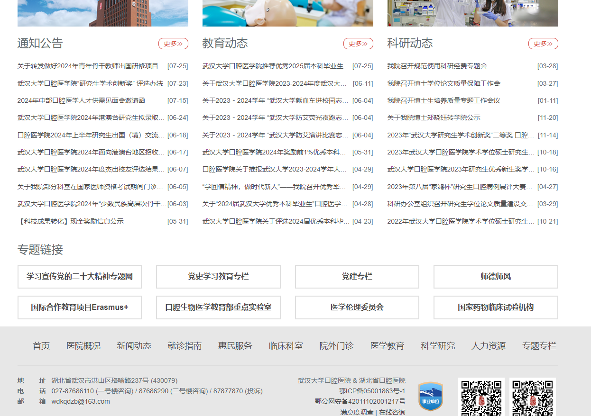The height and width of the screenshot is (416, 591).
Task: Open notice 关于转发做好2024年青年骨干教师出国研修项目
Action: pos(91,66)
